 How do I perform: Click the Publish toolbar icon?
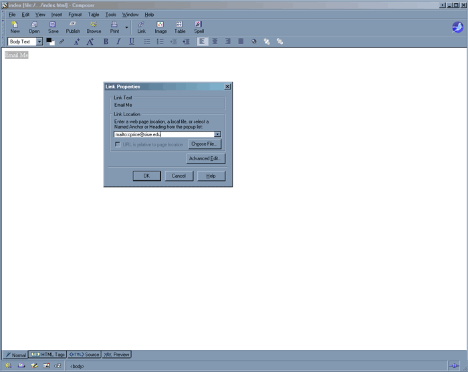73,27
